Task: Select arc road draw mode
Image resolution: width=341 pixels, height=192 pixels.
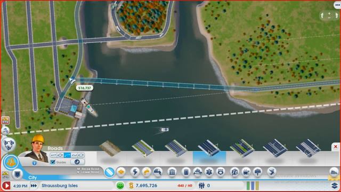Action: (67, 155)
